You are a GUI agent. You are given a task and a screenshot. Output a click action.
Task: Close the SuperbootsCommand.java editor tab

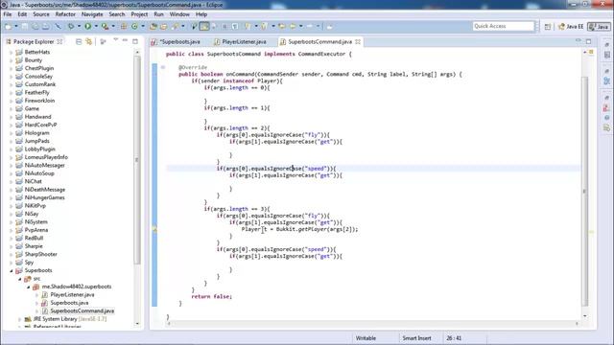point(358,41)
